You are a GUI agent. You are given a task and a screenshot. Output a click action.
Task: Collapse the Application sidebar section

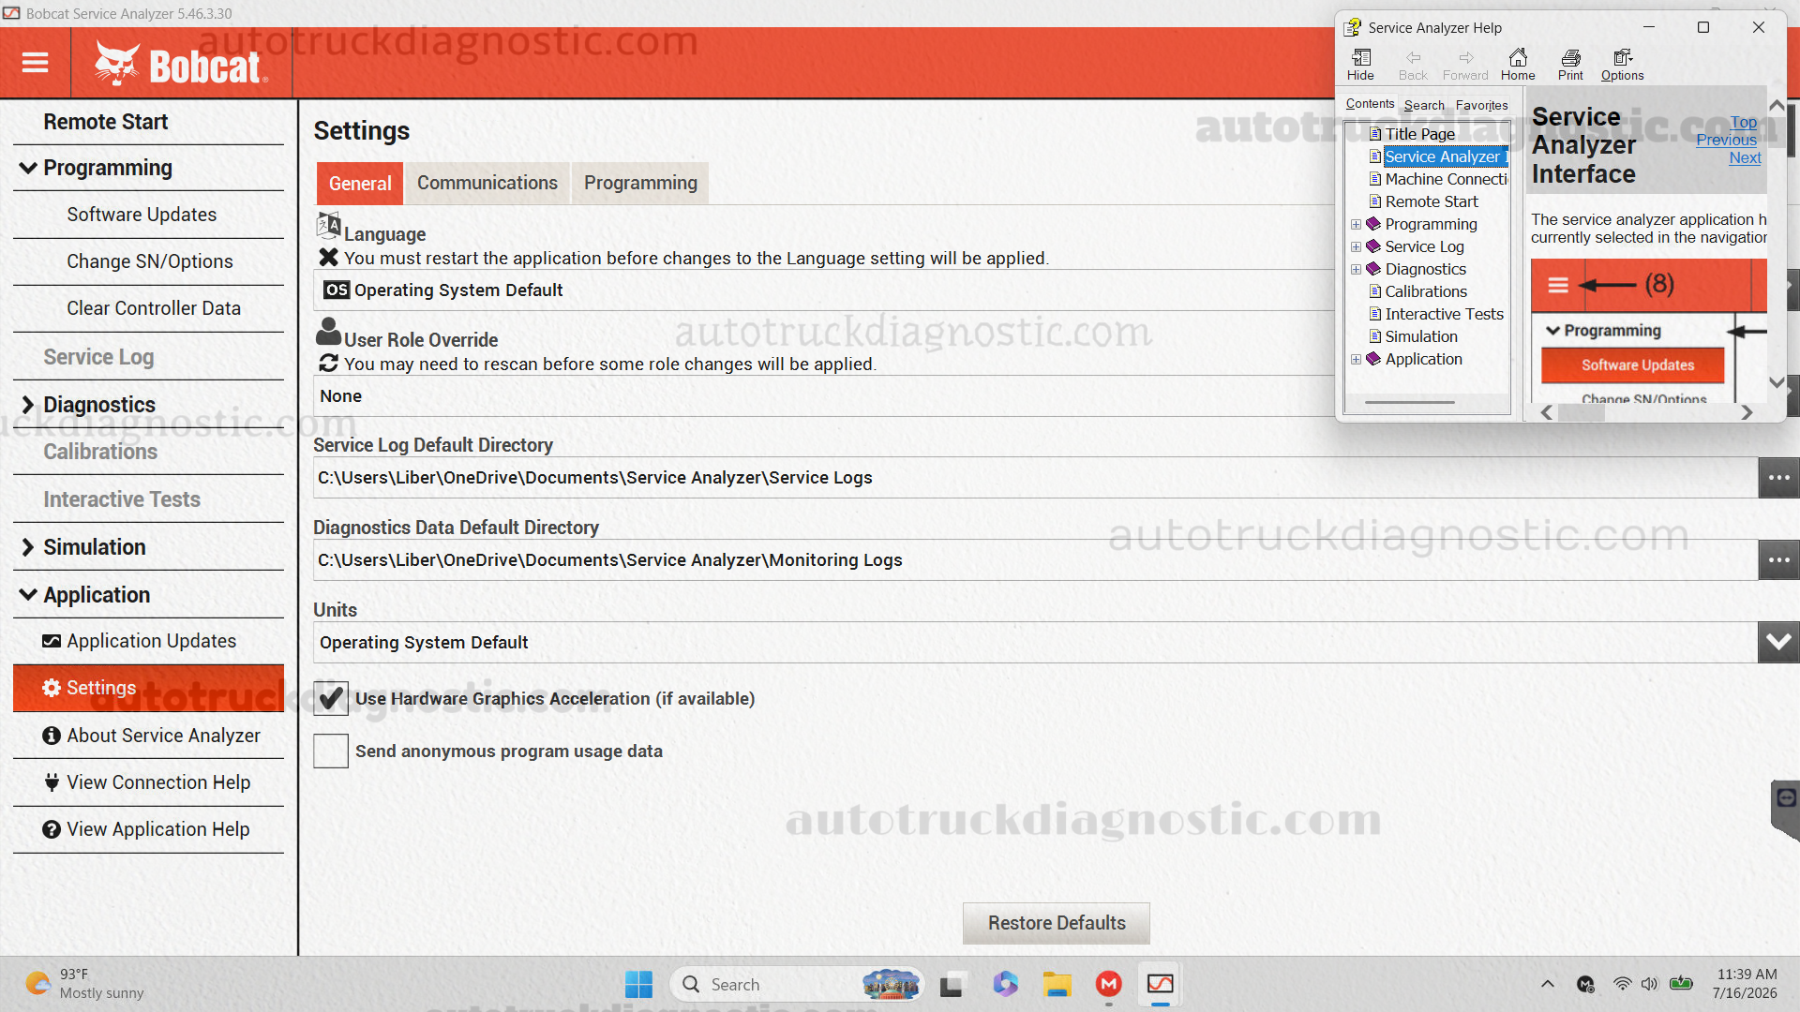[x=28, y=595]
